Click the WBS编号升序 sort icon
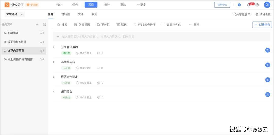The width and height of the screenshot is (274, 135). tap(135, 25)
